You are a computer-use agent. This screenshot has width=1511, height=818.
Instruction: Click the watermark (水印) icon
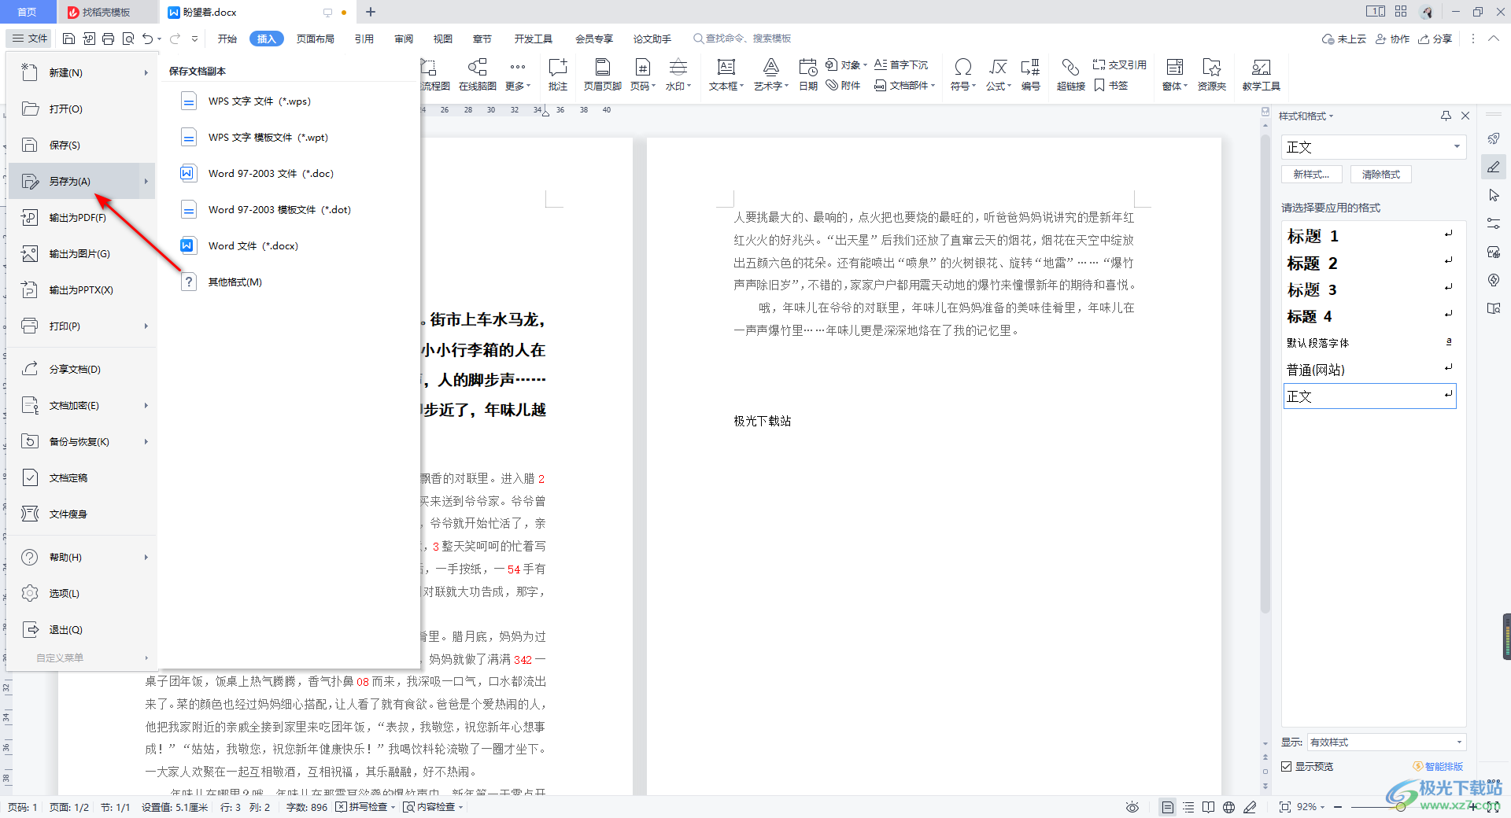click(678, 74)
